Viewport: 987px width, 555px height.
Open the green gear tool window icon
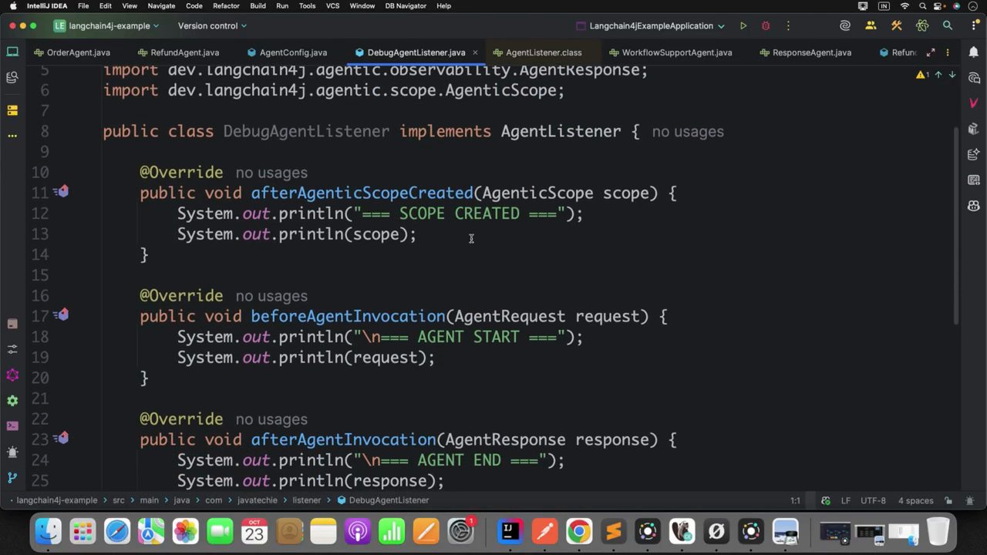tap(12, 400)
